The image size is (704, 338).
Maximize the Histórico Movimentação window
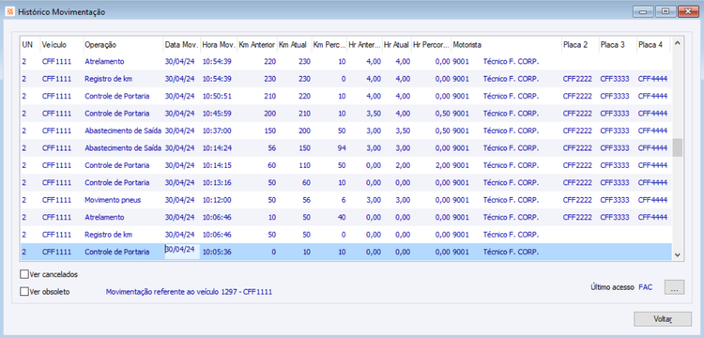click(x=666, y=11)
